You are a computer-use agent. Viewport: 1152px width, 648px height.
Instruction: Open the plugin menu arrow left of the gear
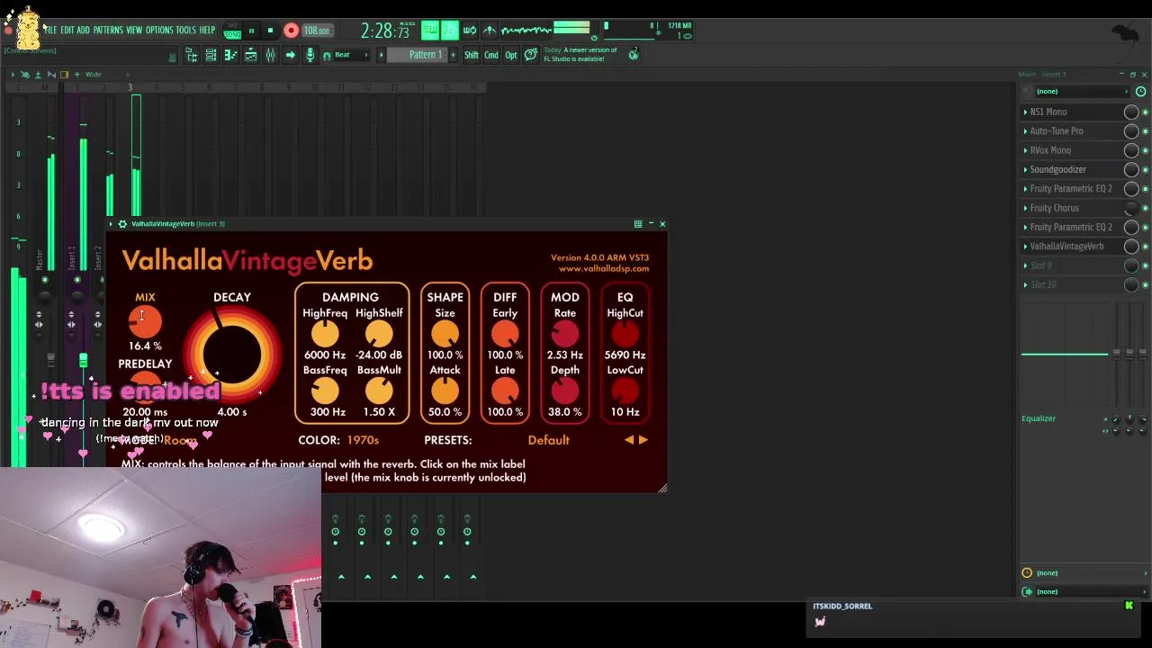point(111,224)
